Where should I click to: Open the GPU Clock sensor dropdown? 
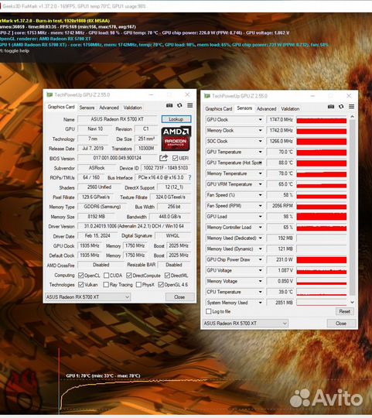pyautogui.click(x=260, y=119)
